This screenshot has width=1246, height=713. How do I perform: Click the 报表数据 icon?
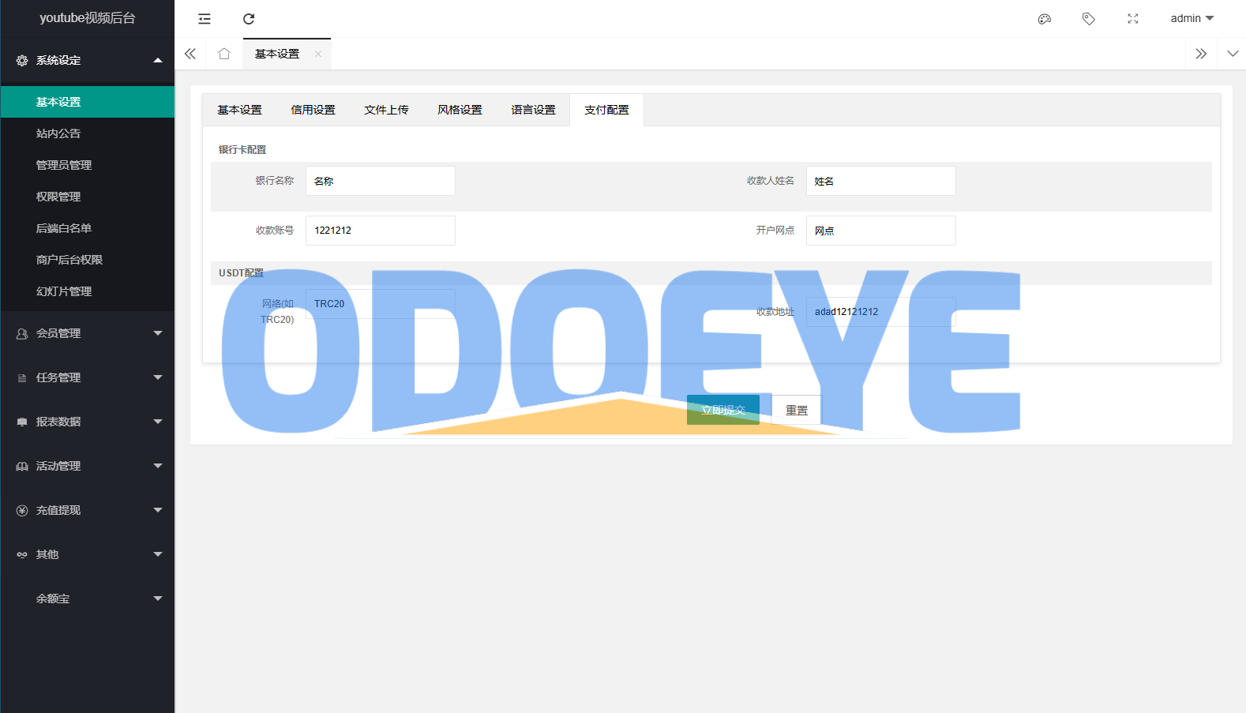(22, 422)
